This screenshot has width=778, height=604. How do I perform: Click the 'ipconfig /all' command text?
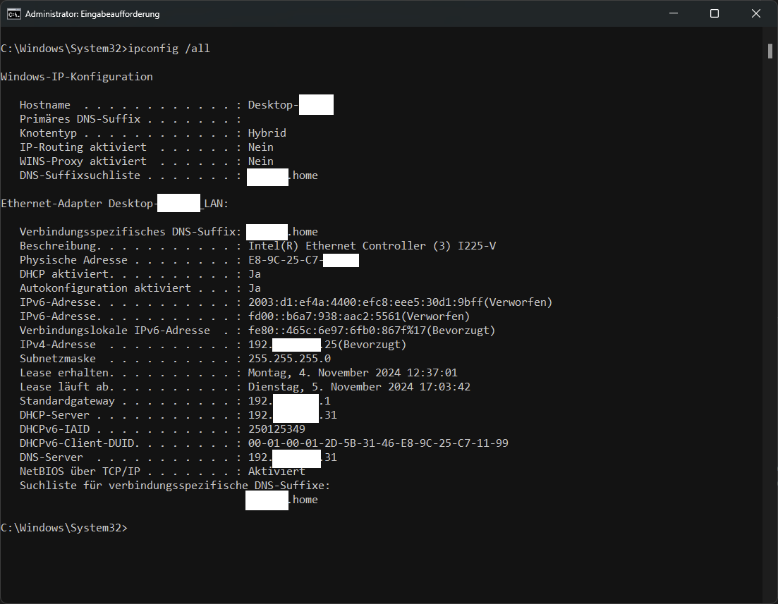[x=169, y=49]
